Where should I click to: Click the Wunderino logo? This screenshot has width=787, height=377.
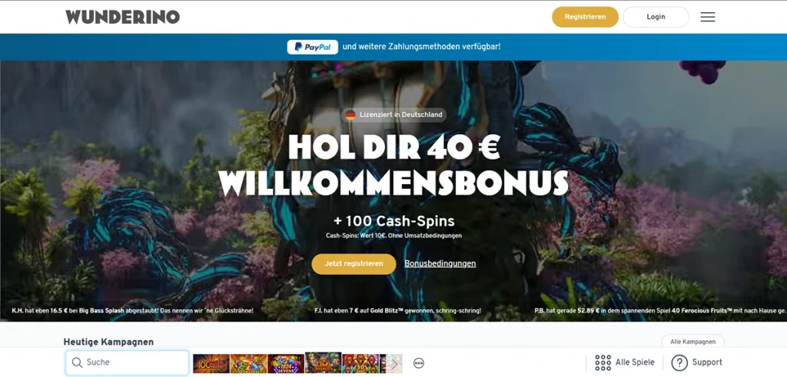[x=122, y=17]
